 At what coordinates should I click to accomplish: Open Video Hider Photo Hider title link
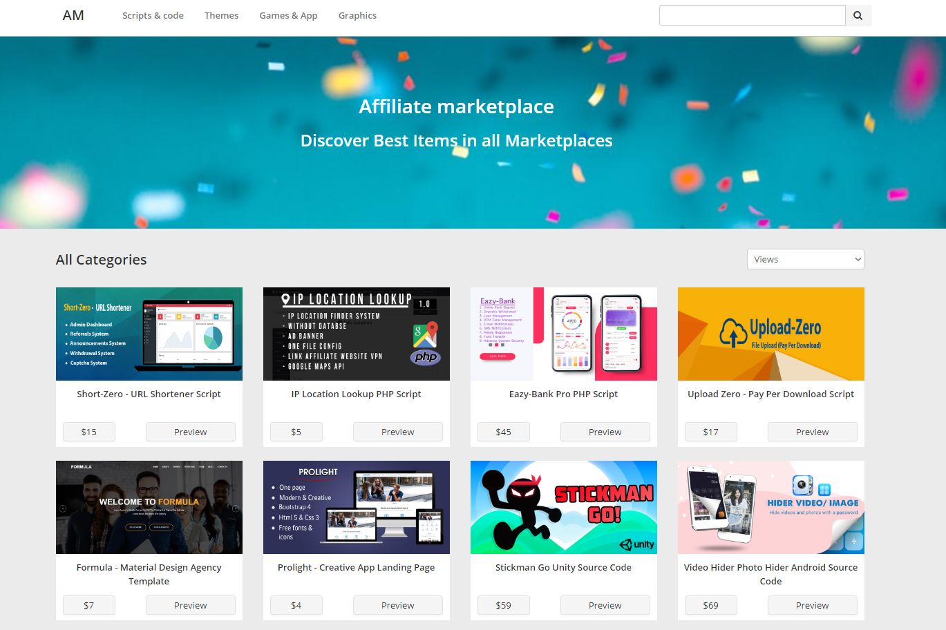pos(770,573)
